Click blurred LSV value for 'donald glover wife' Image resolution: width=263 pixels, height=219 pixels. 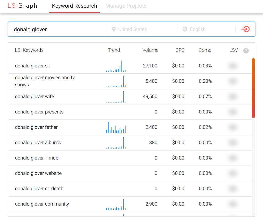[x=233, y=96]
